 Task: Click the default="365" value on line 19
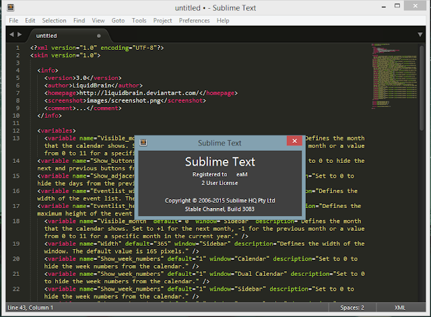click(x=148, y=244)
